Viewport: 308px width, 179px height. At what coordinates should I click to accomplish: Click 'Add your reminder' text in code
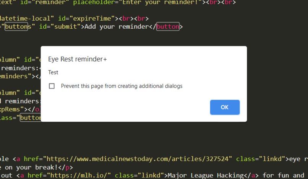117,26
